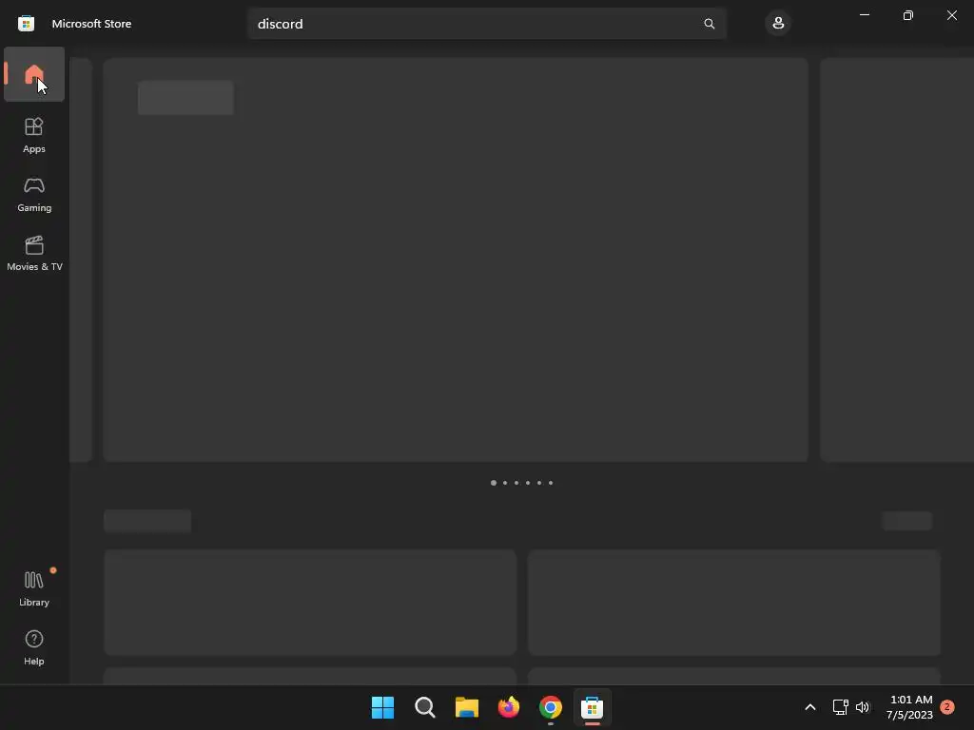This screenshot has height=730, width=974.
Task: Go to the Home section
Action: pos(34,74)
